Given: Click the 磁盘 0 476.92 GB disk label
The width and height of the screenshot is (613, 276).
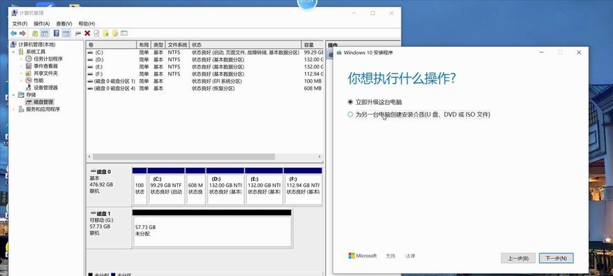Looking at the screenshot, I should pos(109,186).
